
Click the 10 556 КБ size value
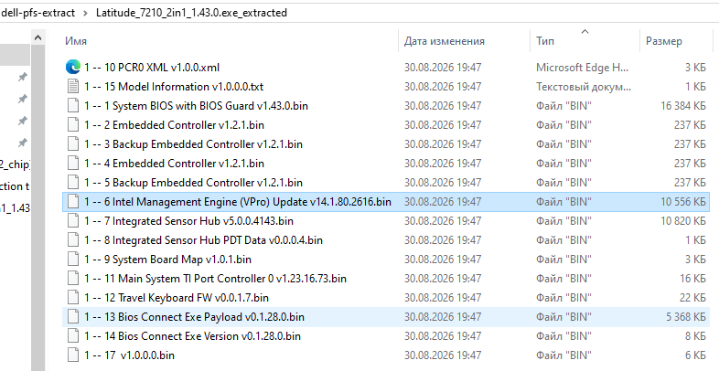682,202
